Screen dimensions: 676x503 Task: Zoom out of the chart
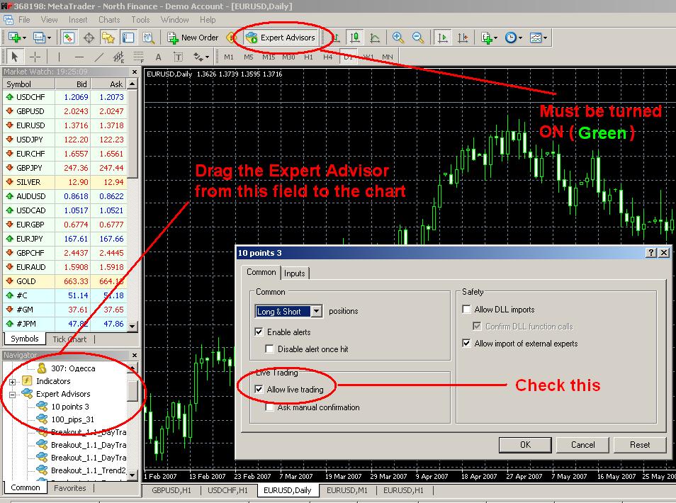pos(418,38)
